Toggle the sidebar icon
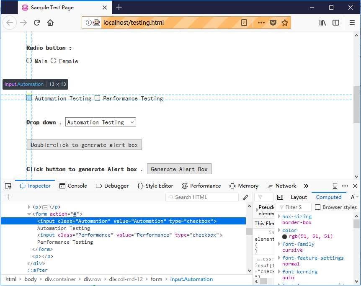Image resolution: width=361 pixels, height=286 pixels. click(x=336, y=23)
